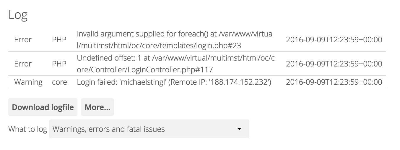Click PHP app cell of Undefined offset entry
This screenshot has height=150, width=400.
point(59,64)
